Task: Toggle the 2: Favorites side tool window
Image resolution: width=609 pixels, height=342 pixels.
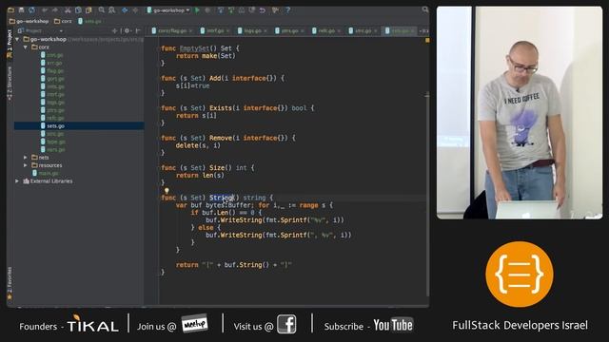Action: [x=10, y=283]
